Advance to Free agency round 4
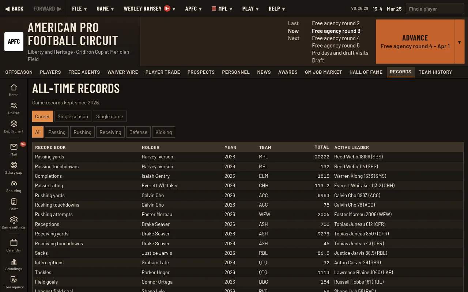This screenshot has width=468, height=292. coord(415,42)
